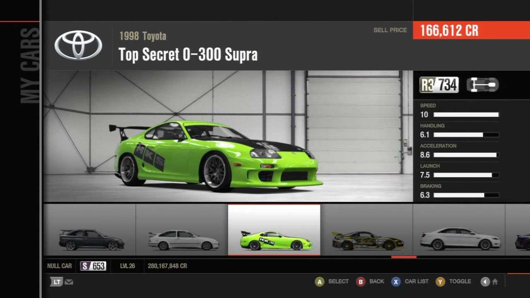This screenshot has height=298, width=530.
Task: Select the white sedan thumbnail
Action: [x=459, y=230]
